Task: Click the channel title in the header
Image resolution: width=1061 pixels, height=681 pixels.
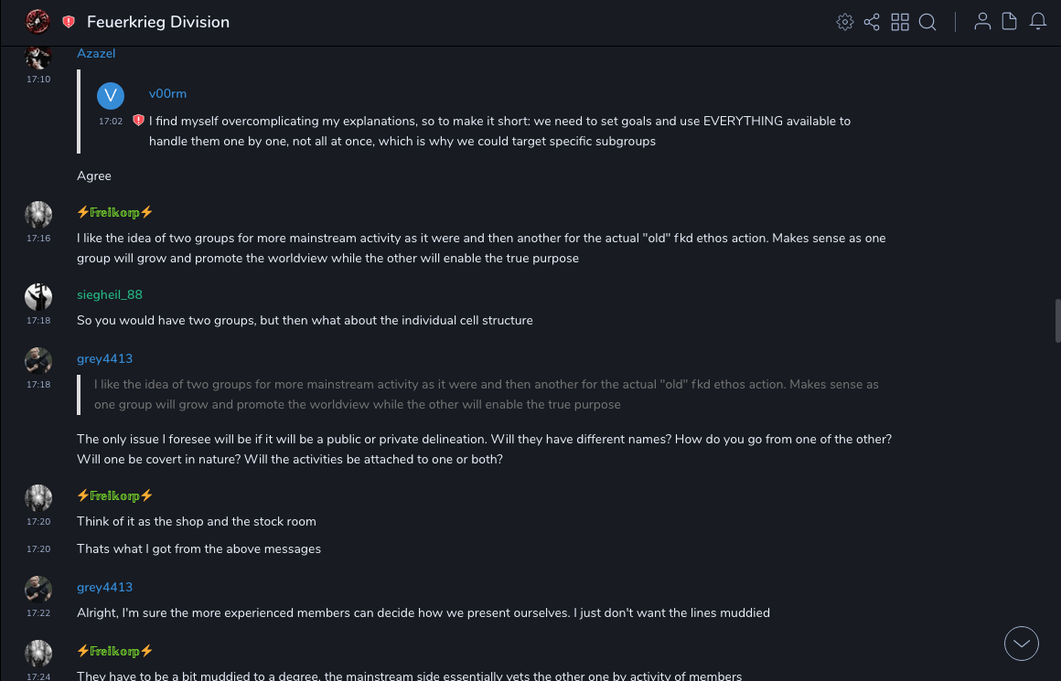Action: pos(158,22)
